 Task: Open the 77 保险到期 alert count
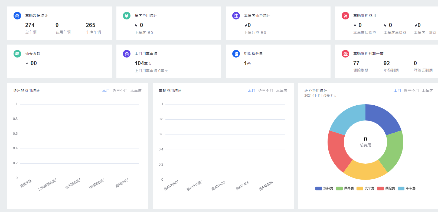(356, 63)
